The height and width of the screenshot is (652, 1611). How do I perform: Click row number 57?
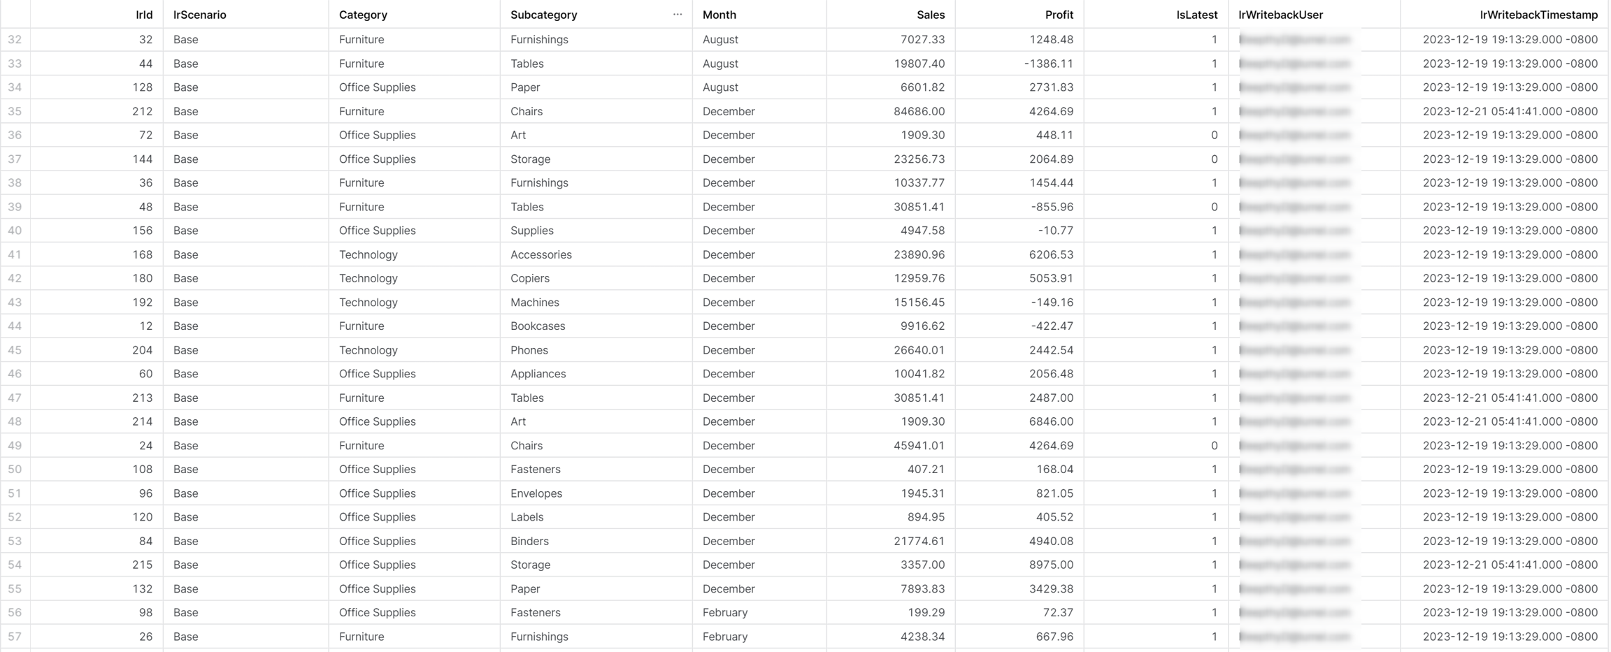pyautogui.click(x=15, y=637)
